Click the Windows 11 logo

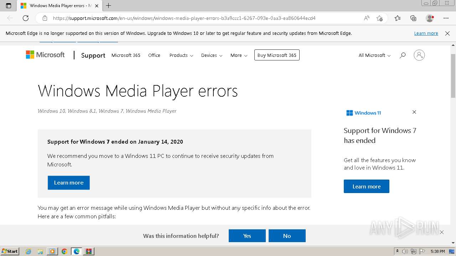pyautogui.click(x=364, y=113)
